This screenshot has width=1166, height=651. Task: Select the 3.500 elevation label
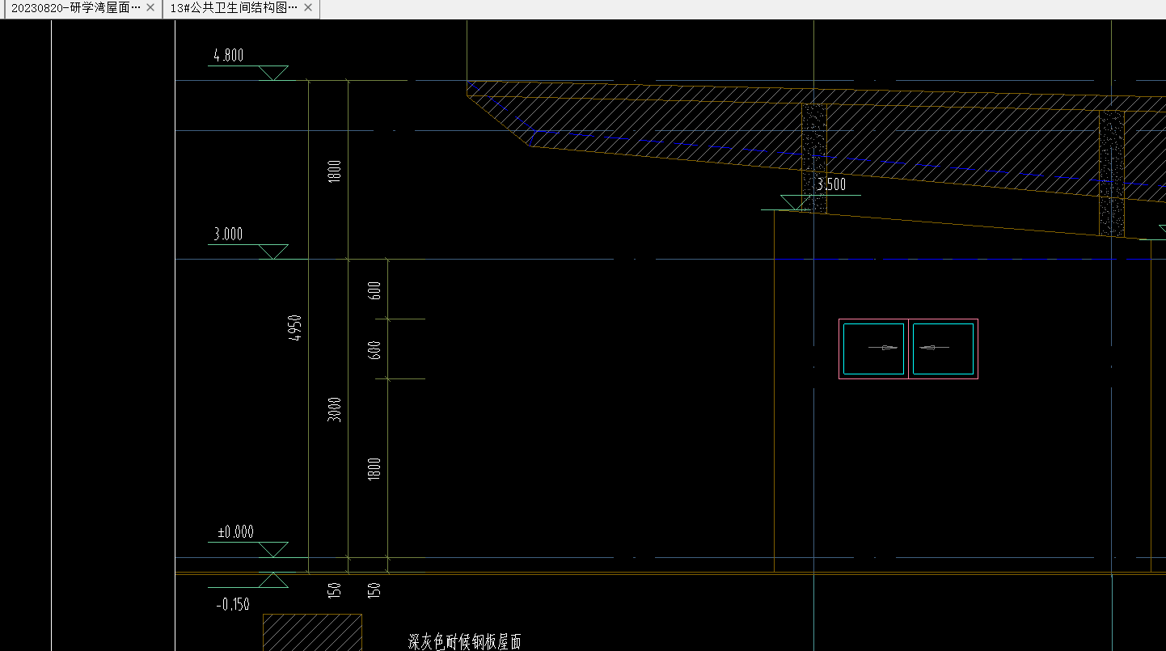coord(831,184)
